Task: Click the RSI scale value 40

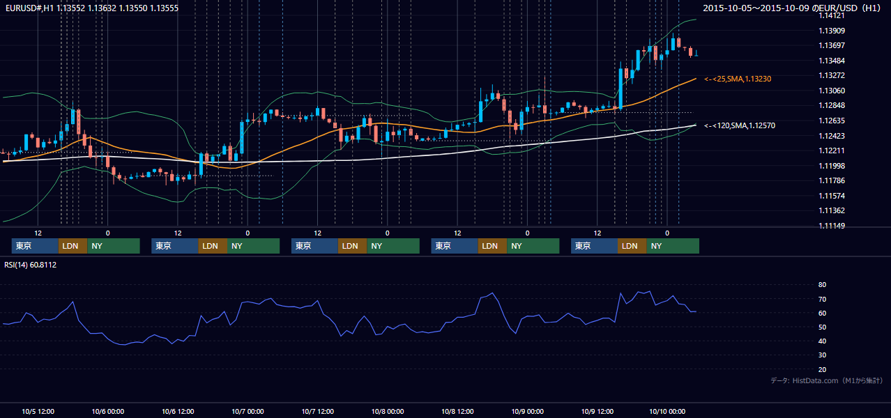Action: point(823,341)
